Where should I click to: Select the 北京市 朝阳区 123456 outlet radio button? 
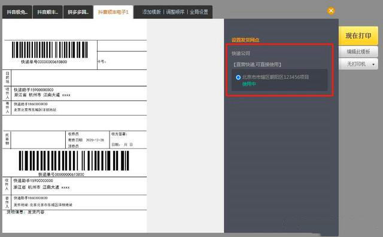238,77
